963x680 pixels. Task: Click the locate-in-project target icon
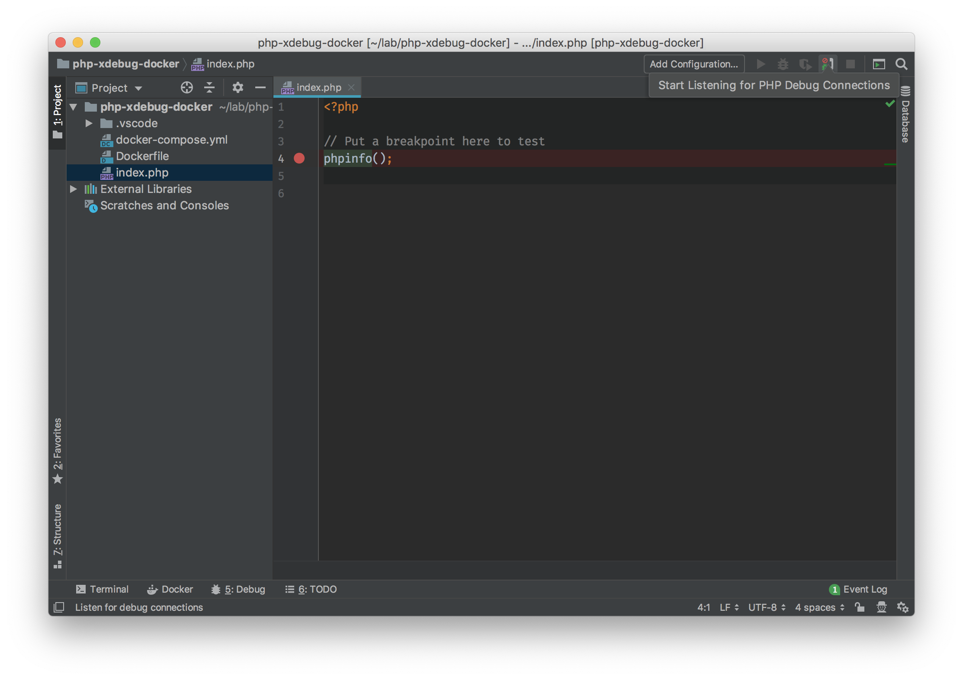pyautogui.click(x=186, y=88)
